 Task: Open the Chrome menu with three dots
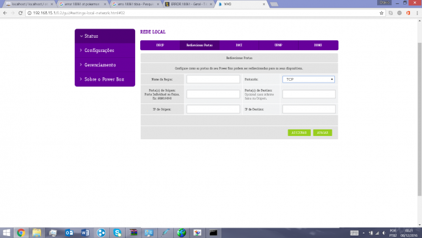417,13
